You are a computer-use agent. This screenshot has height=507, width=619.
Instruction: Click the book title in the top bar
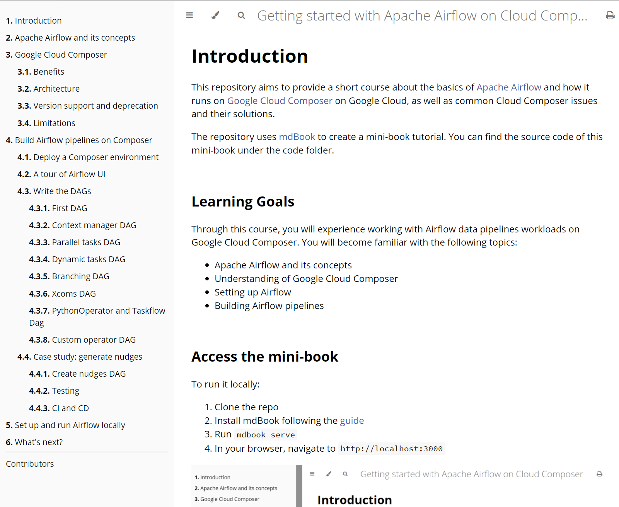[422, 16]
